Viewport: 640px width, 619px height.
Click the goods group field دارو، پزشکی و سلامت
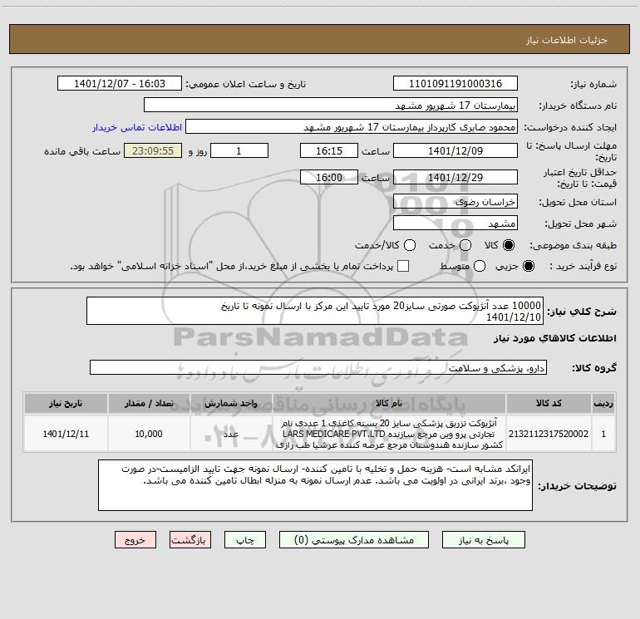coord(318,367)
